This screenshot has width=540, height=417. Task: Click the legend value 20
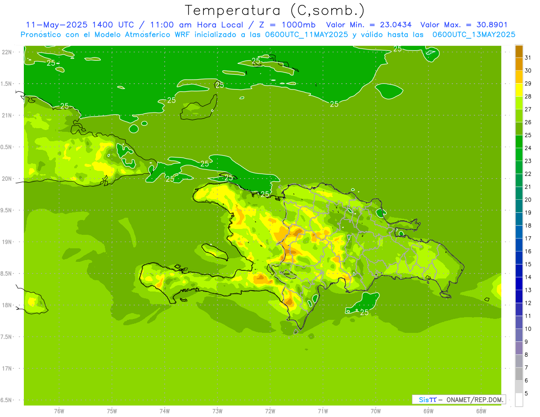528,200
